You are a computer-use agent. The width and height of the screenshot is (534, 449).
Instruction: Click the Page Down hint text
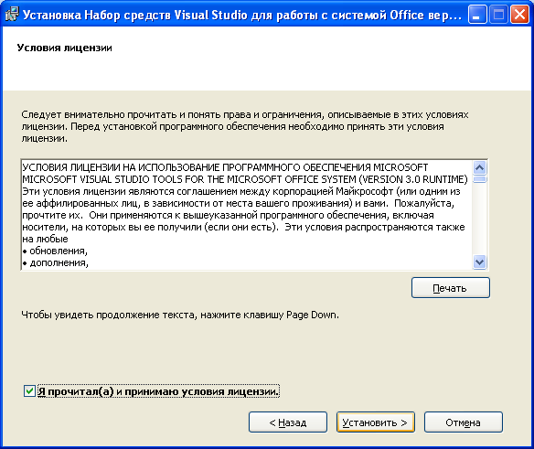180,315
